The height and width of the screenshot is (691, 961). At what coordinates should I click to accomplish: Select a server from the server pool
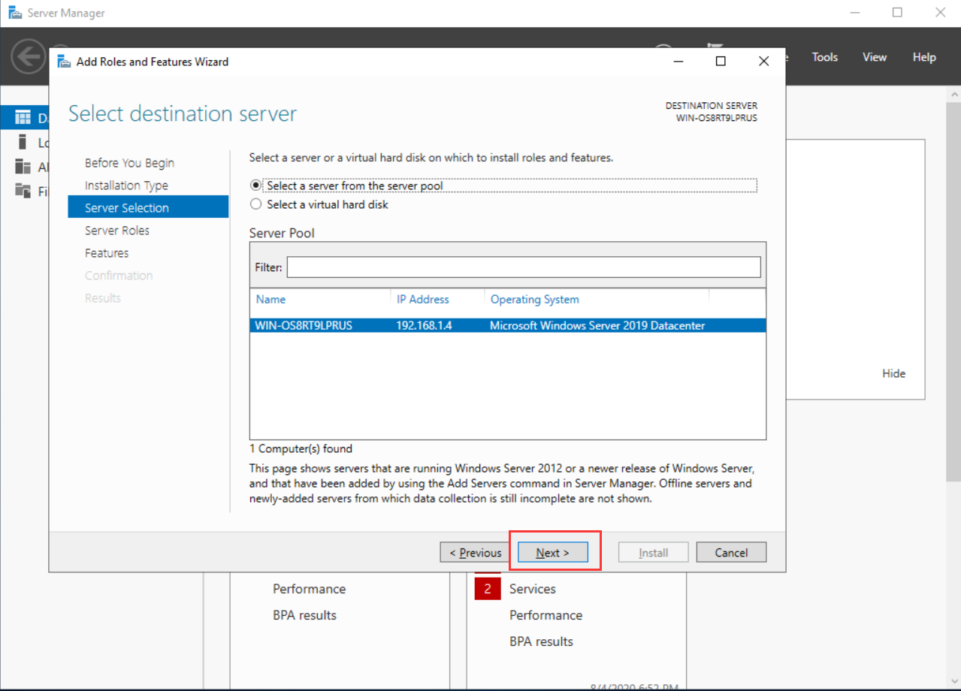click(x=256, y=185)
